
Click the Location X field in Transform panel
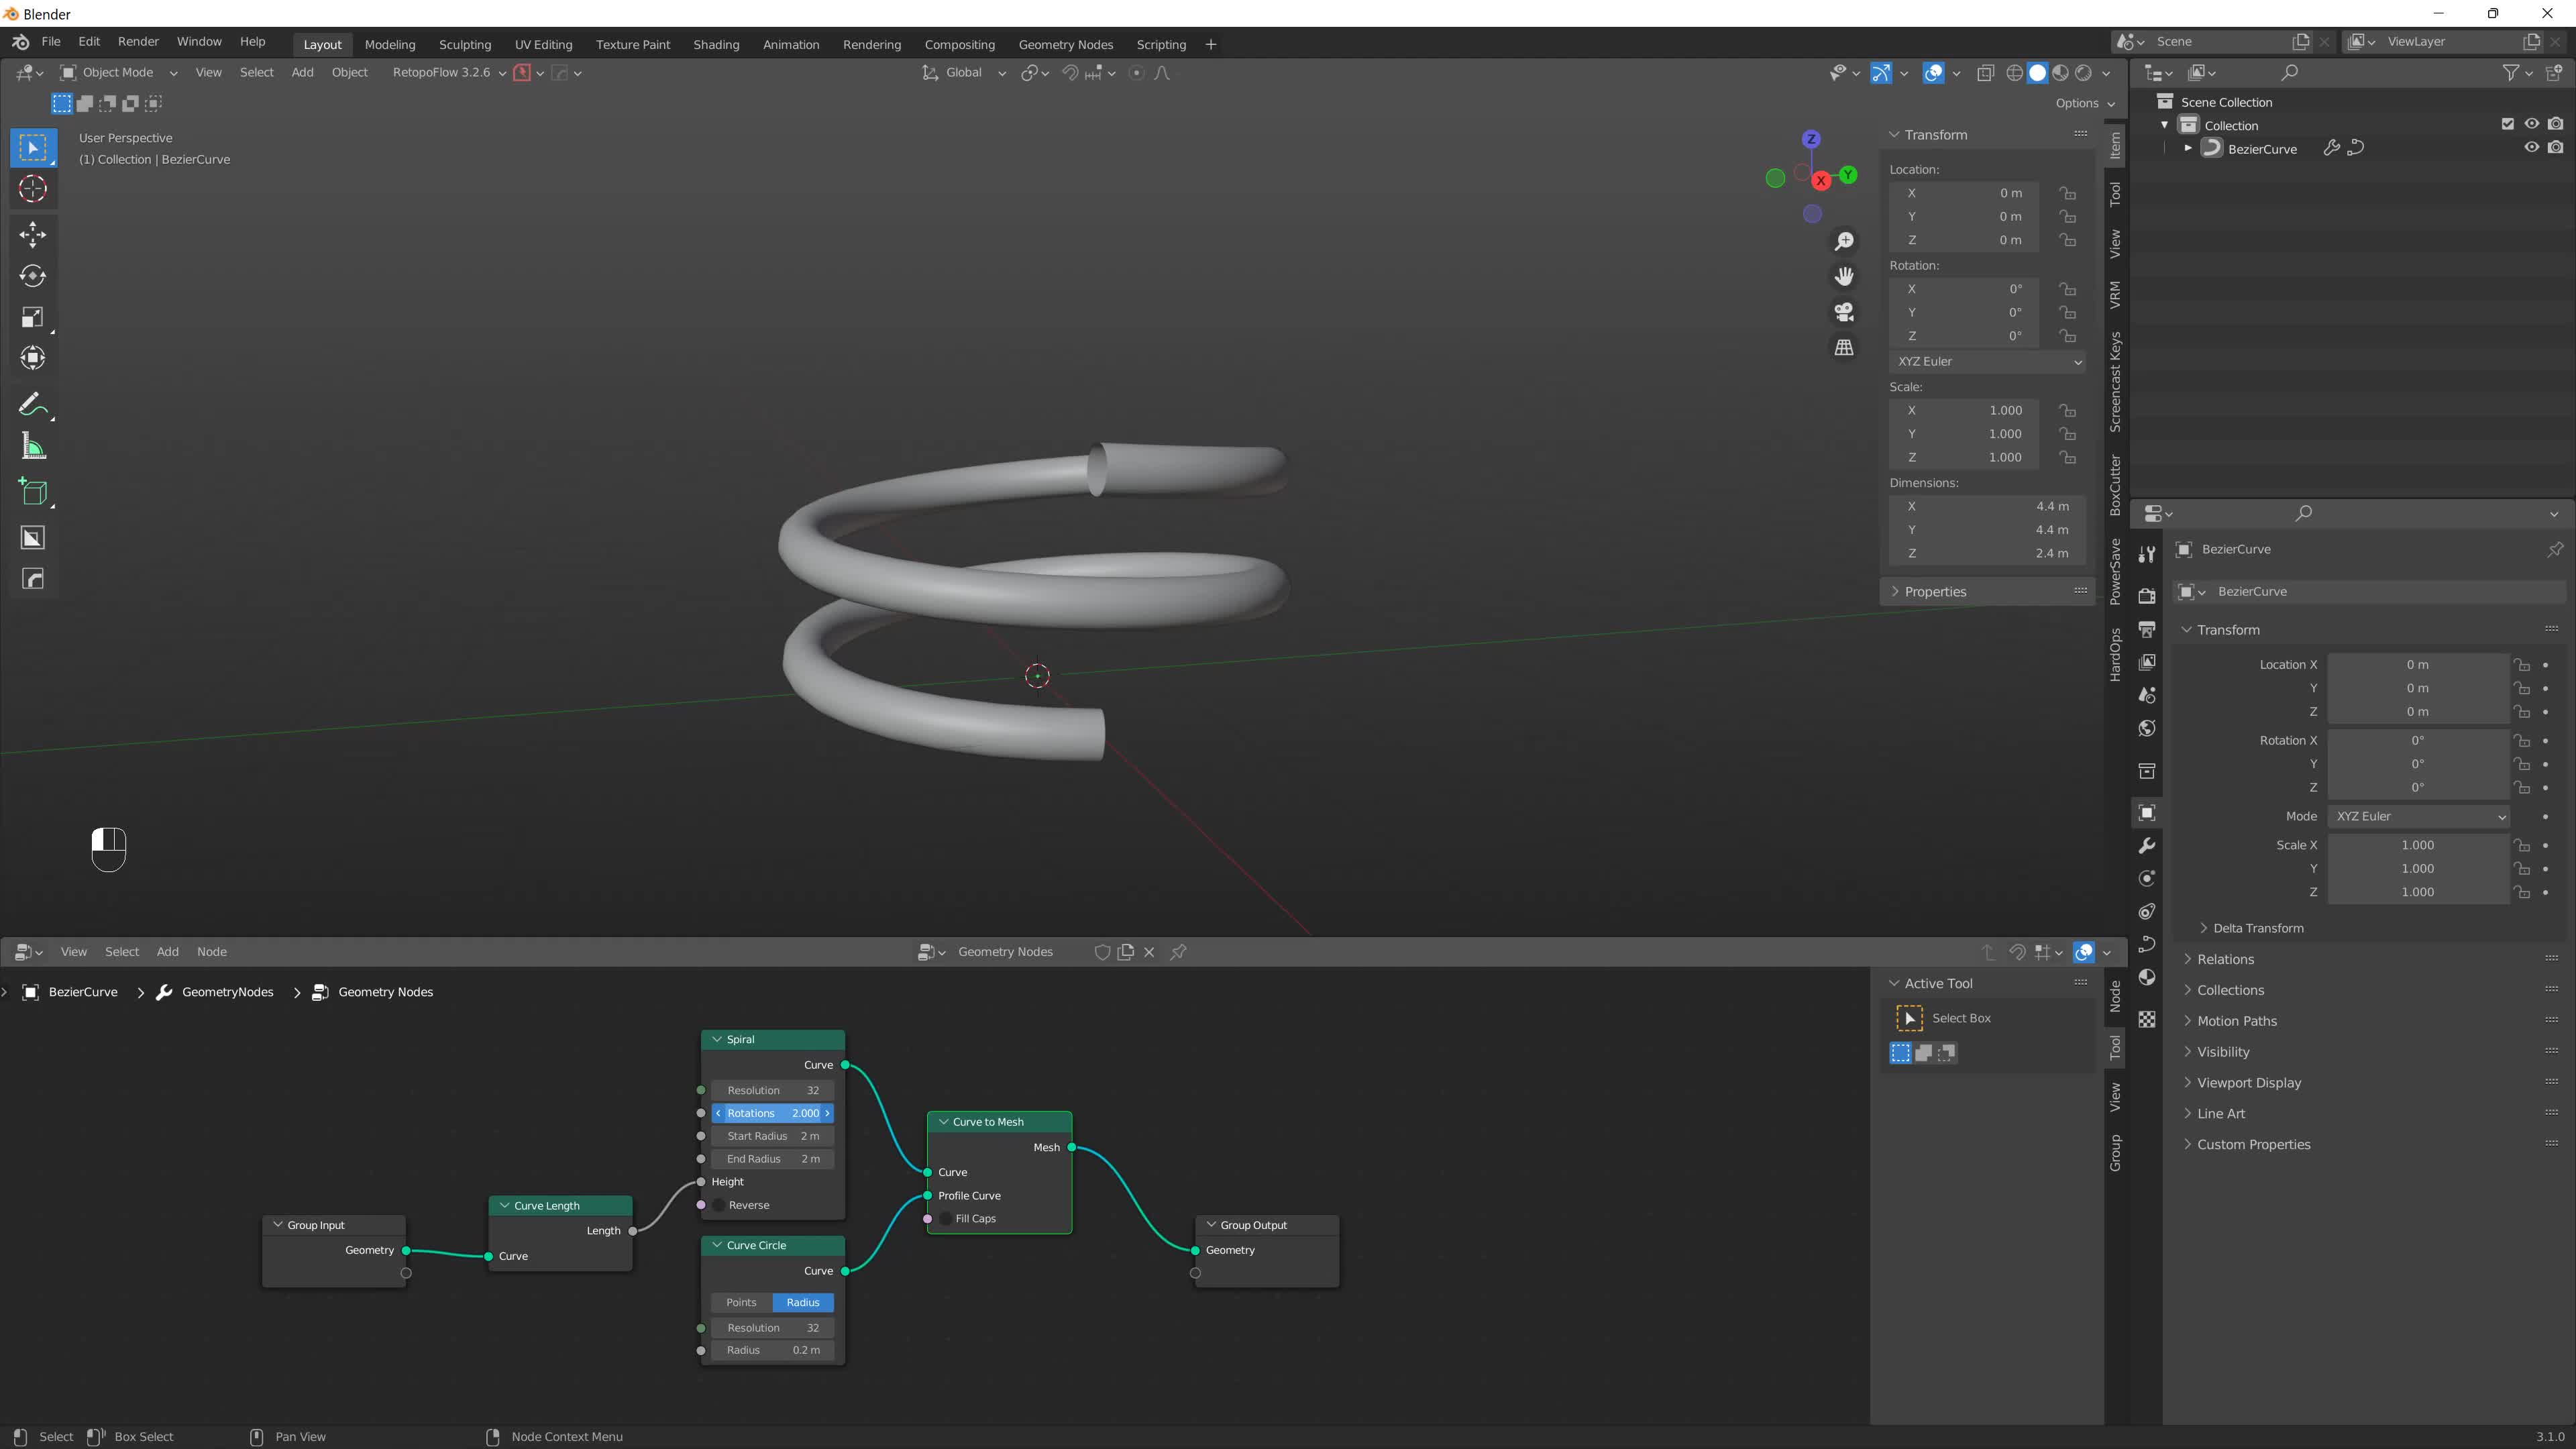point(2417,665)
